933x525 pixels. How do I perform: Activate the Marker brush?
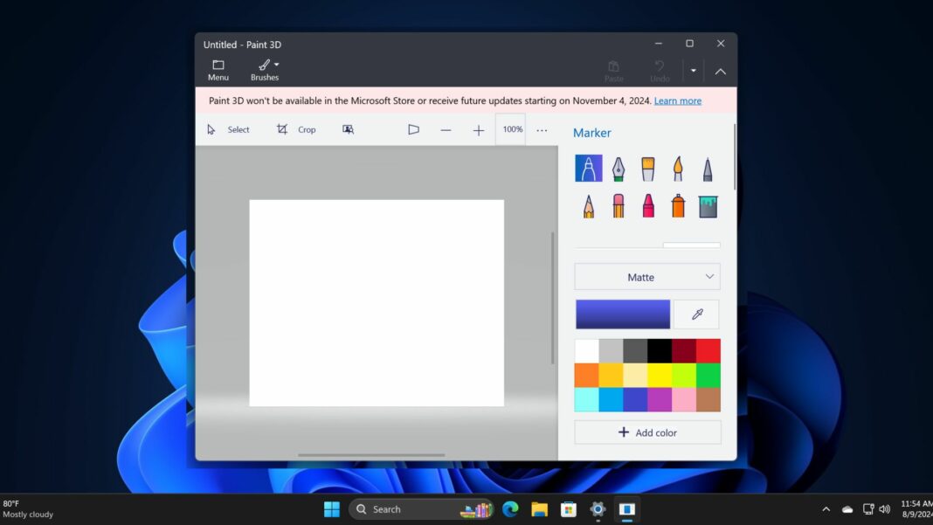pos(588,168)
